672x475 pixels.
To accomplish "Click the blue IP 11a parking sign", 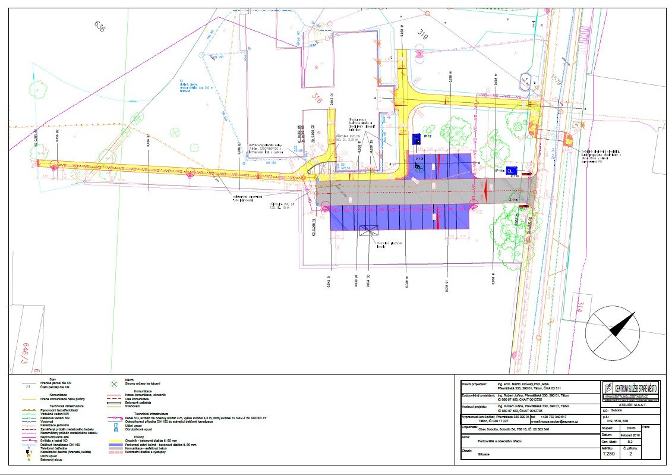I will point(510,171).
